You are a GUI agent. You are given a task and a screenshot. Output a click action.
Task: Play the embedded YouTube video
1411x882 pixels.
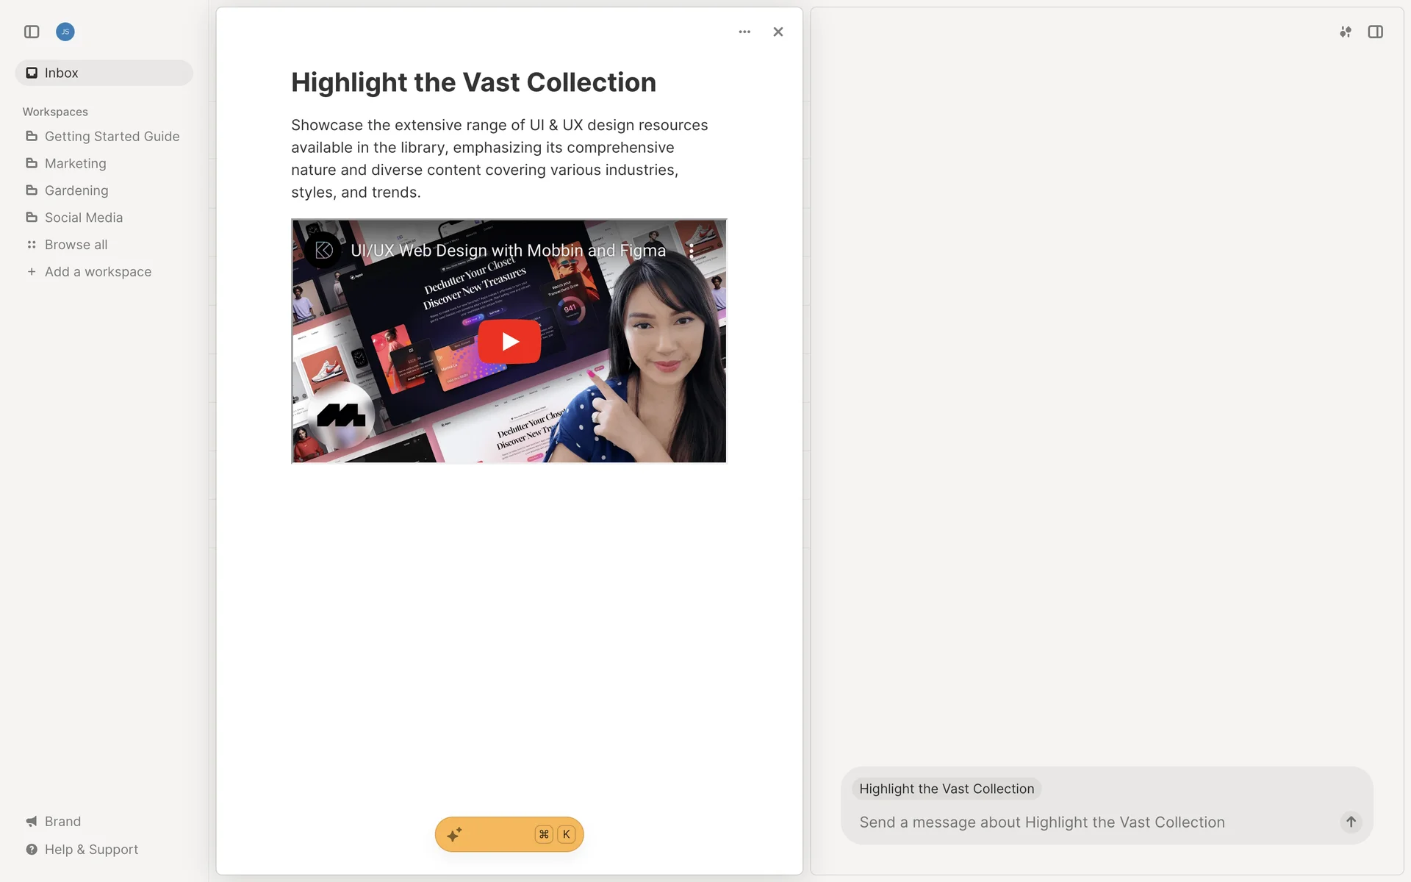[x=509, y=341]
